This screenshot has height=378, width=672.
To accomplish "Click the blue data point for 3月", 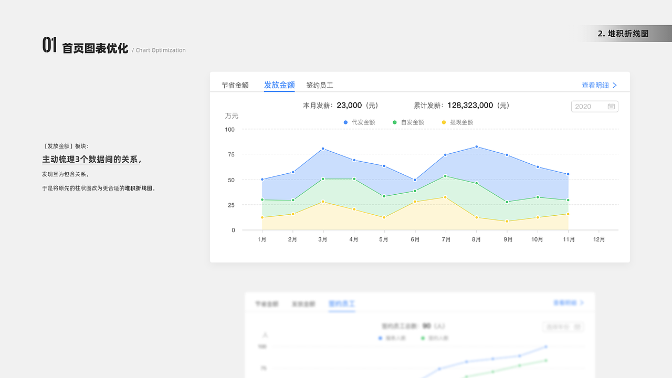I will [x=323, y=149].
